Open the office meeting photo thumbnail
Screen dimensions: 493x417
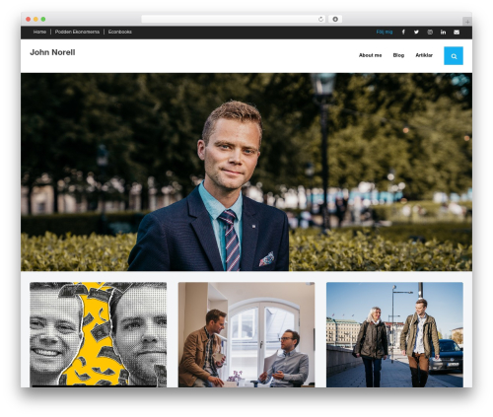246,334
